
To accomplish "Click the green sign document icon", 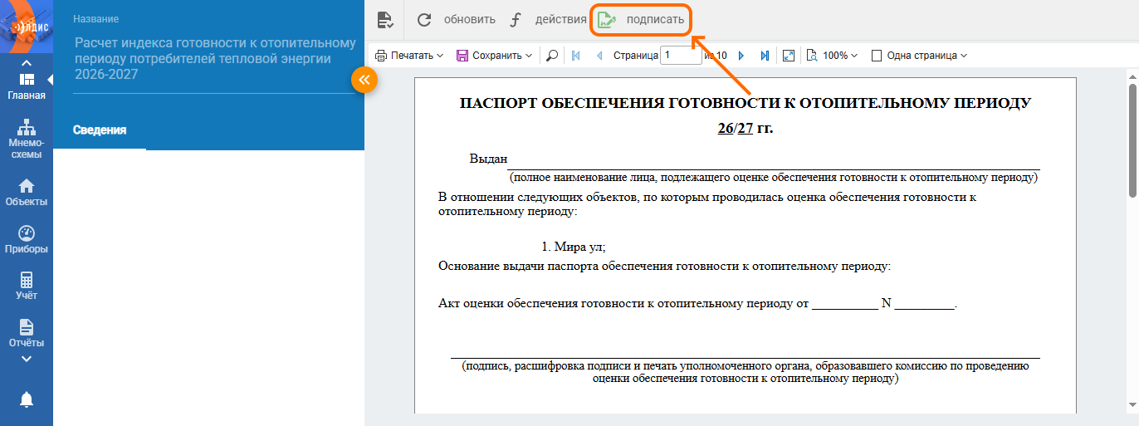I will 607,20.
